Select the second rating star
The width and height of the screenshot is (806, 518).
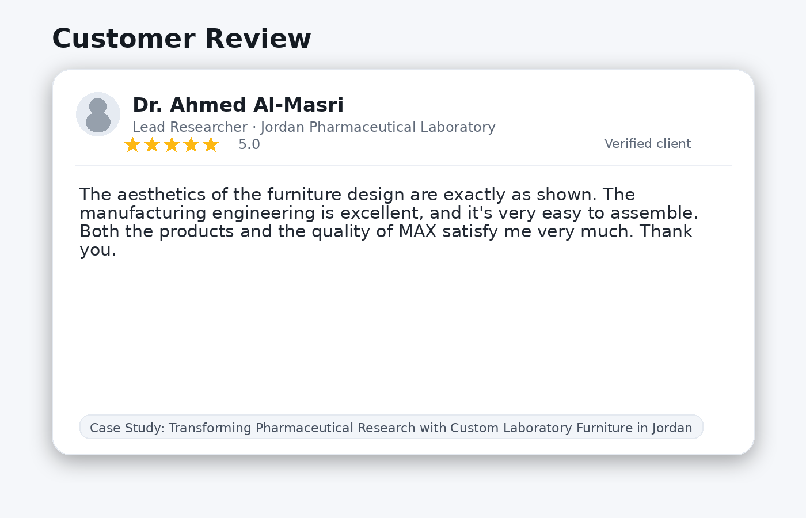coord(152,144)
